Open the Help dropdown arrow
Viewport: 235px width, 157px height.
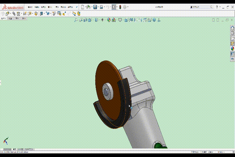click(220, 7)
